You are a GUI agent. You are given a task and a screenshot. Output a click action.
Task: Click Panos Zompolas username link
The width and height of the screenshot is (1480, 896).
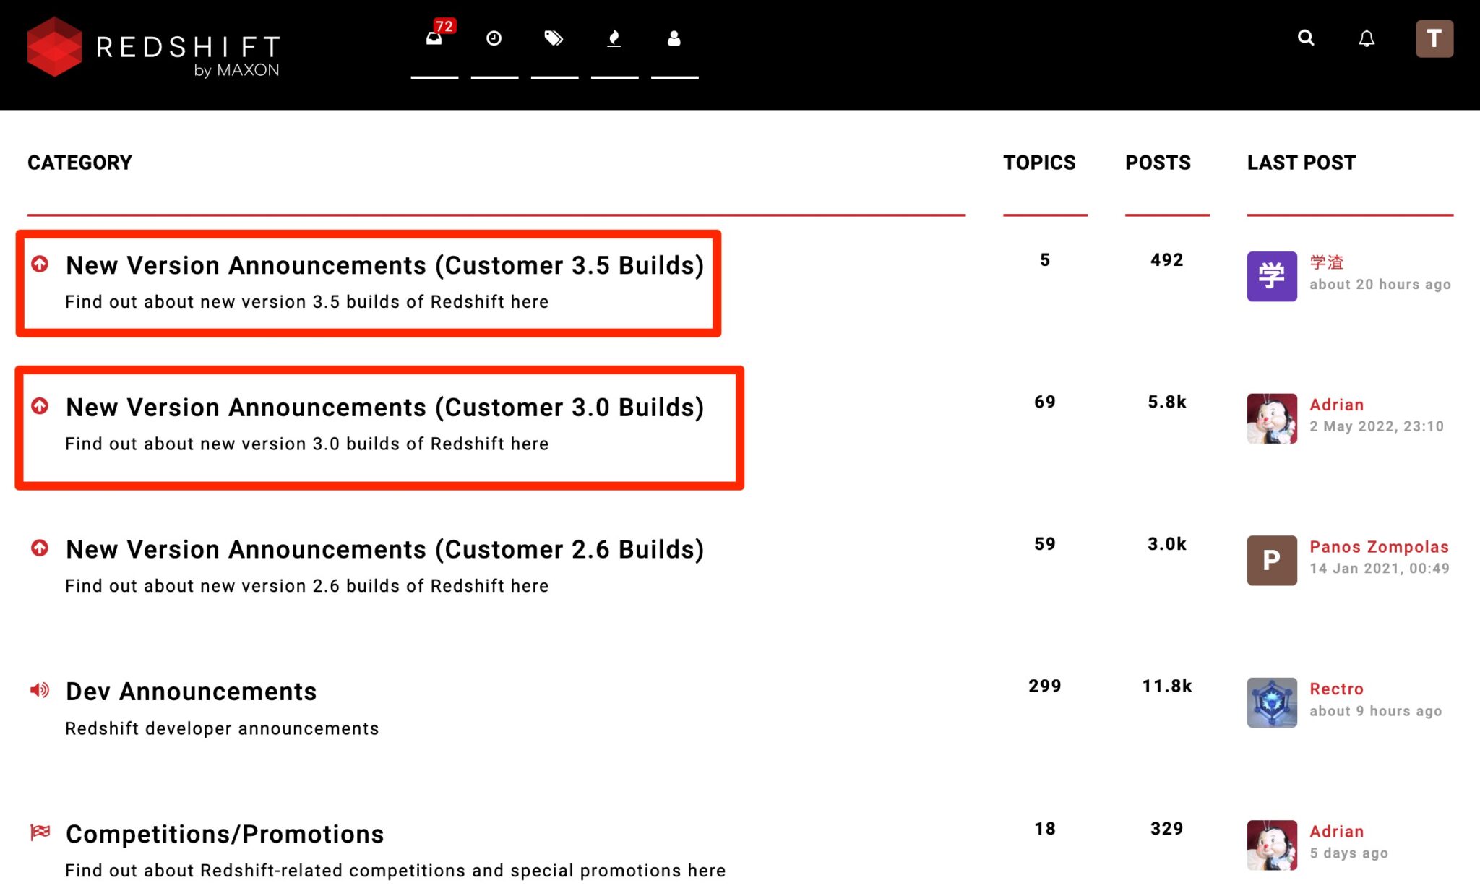point(1379,547)
